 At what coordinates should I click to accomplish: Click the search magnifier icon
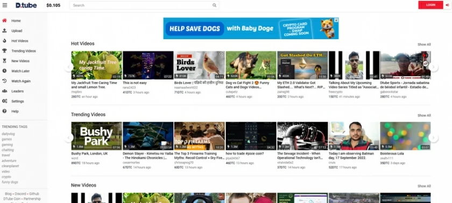tap(215, 5)
